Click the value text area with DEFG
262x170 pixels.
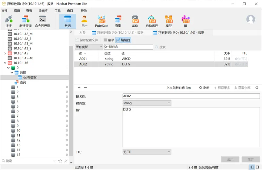[x=191, y=127]
